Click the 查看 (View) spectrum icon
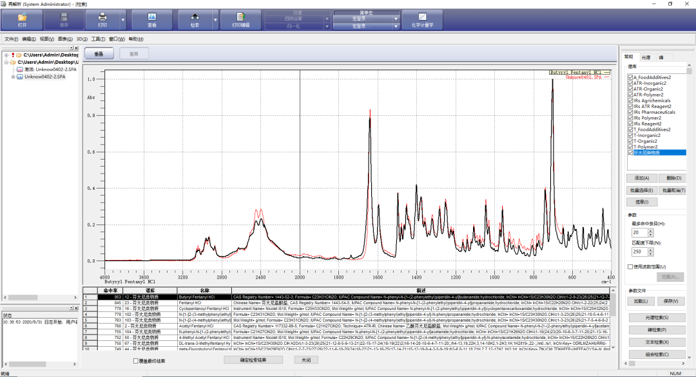This screenshot has height=377, width=696. pyautogui.click(x=151, y=17)
